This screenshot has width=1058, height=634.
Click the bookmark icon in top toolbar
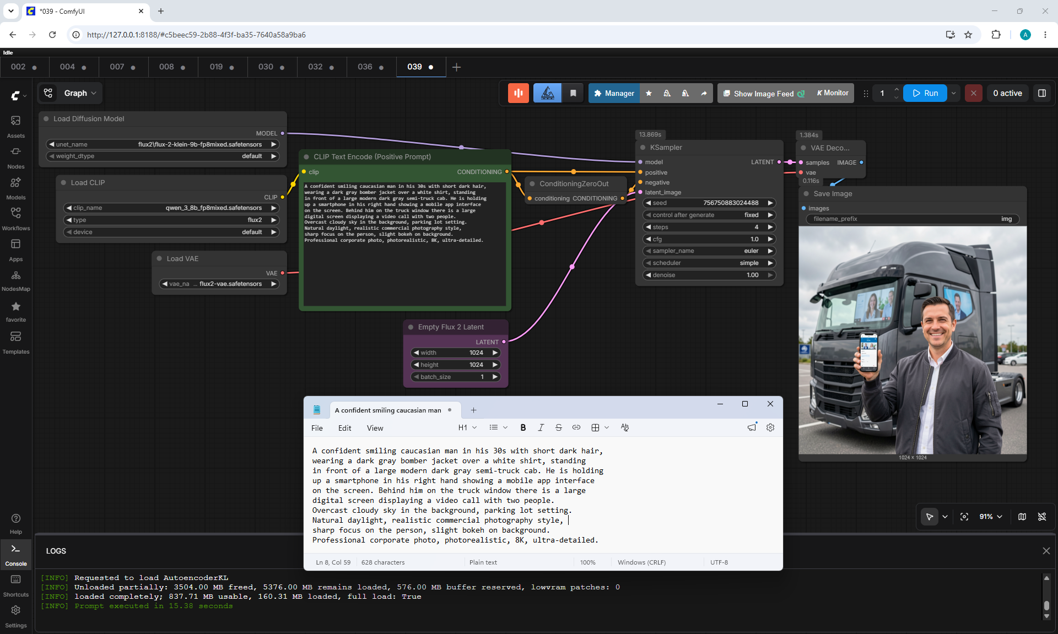573,93
